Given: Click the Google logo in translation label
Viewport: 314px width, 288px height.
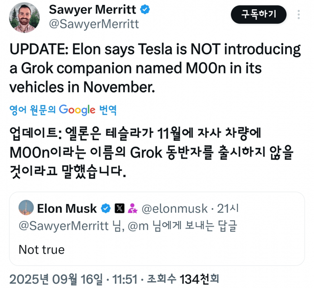Looking at the screenshot, I should 77,109.
